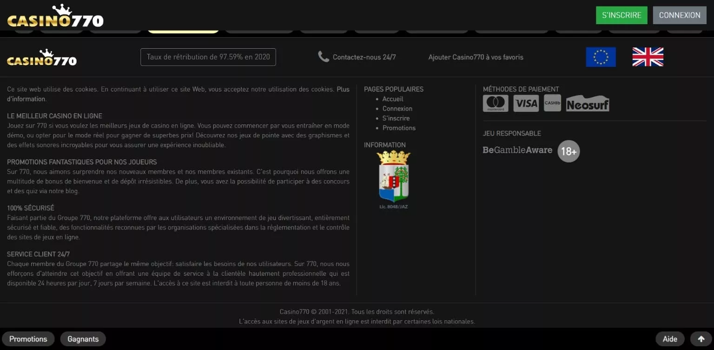Click the Taux de rétribution 97.59% box
The height and width of the screenshot is (350, 714).
[x=208, y=57]
